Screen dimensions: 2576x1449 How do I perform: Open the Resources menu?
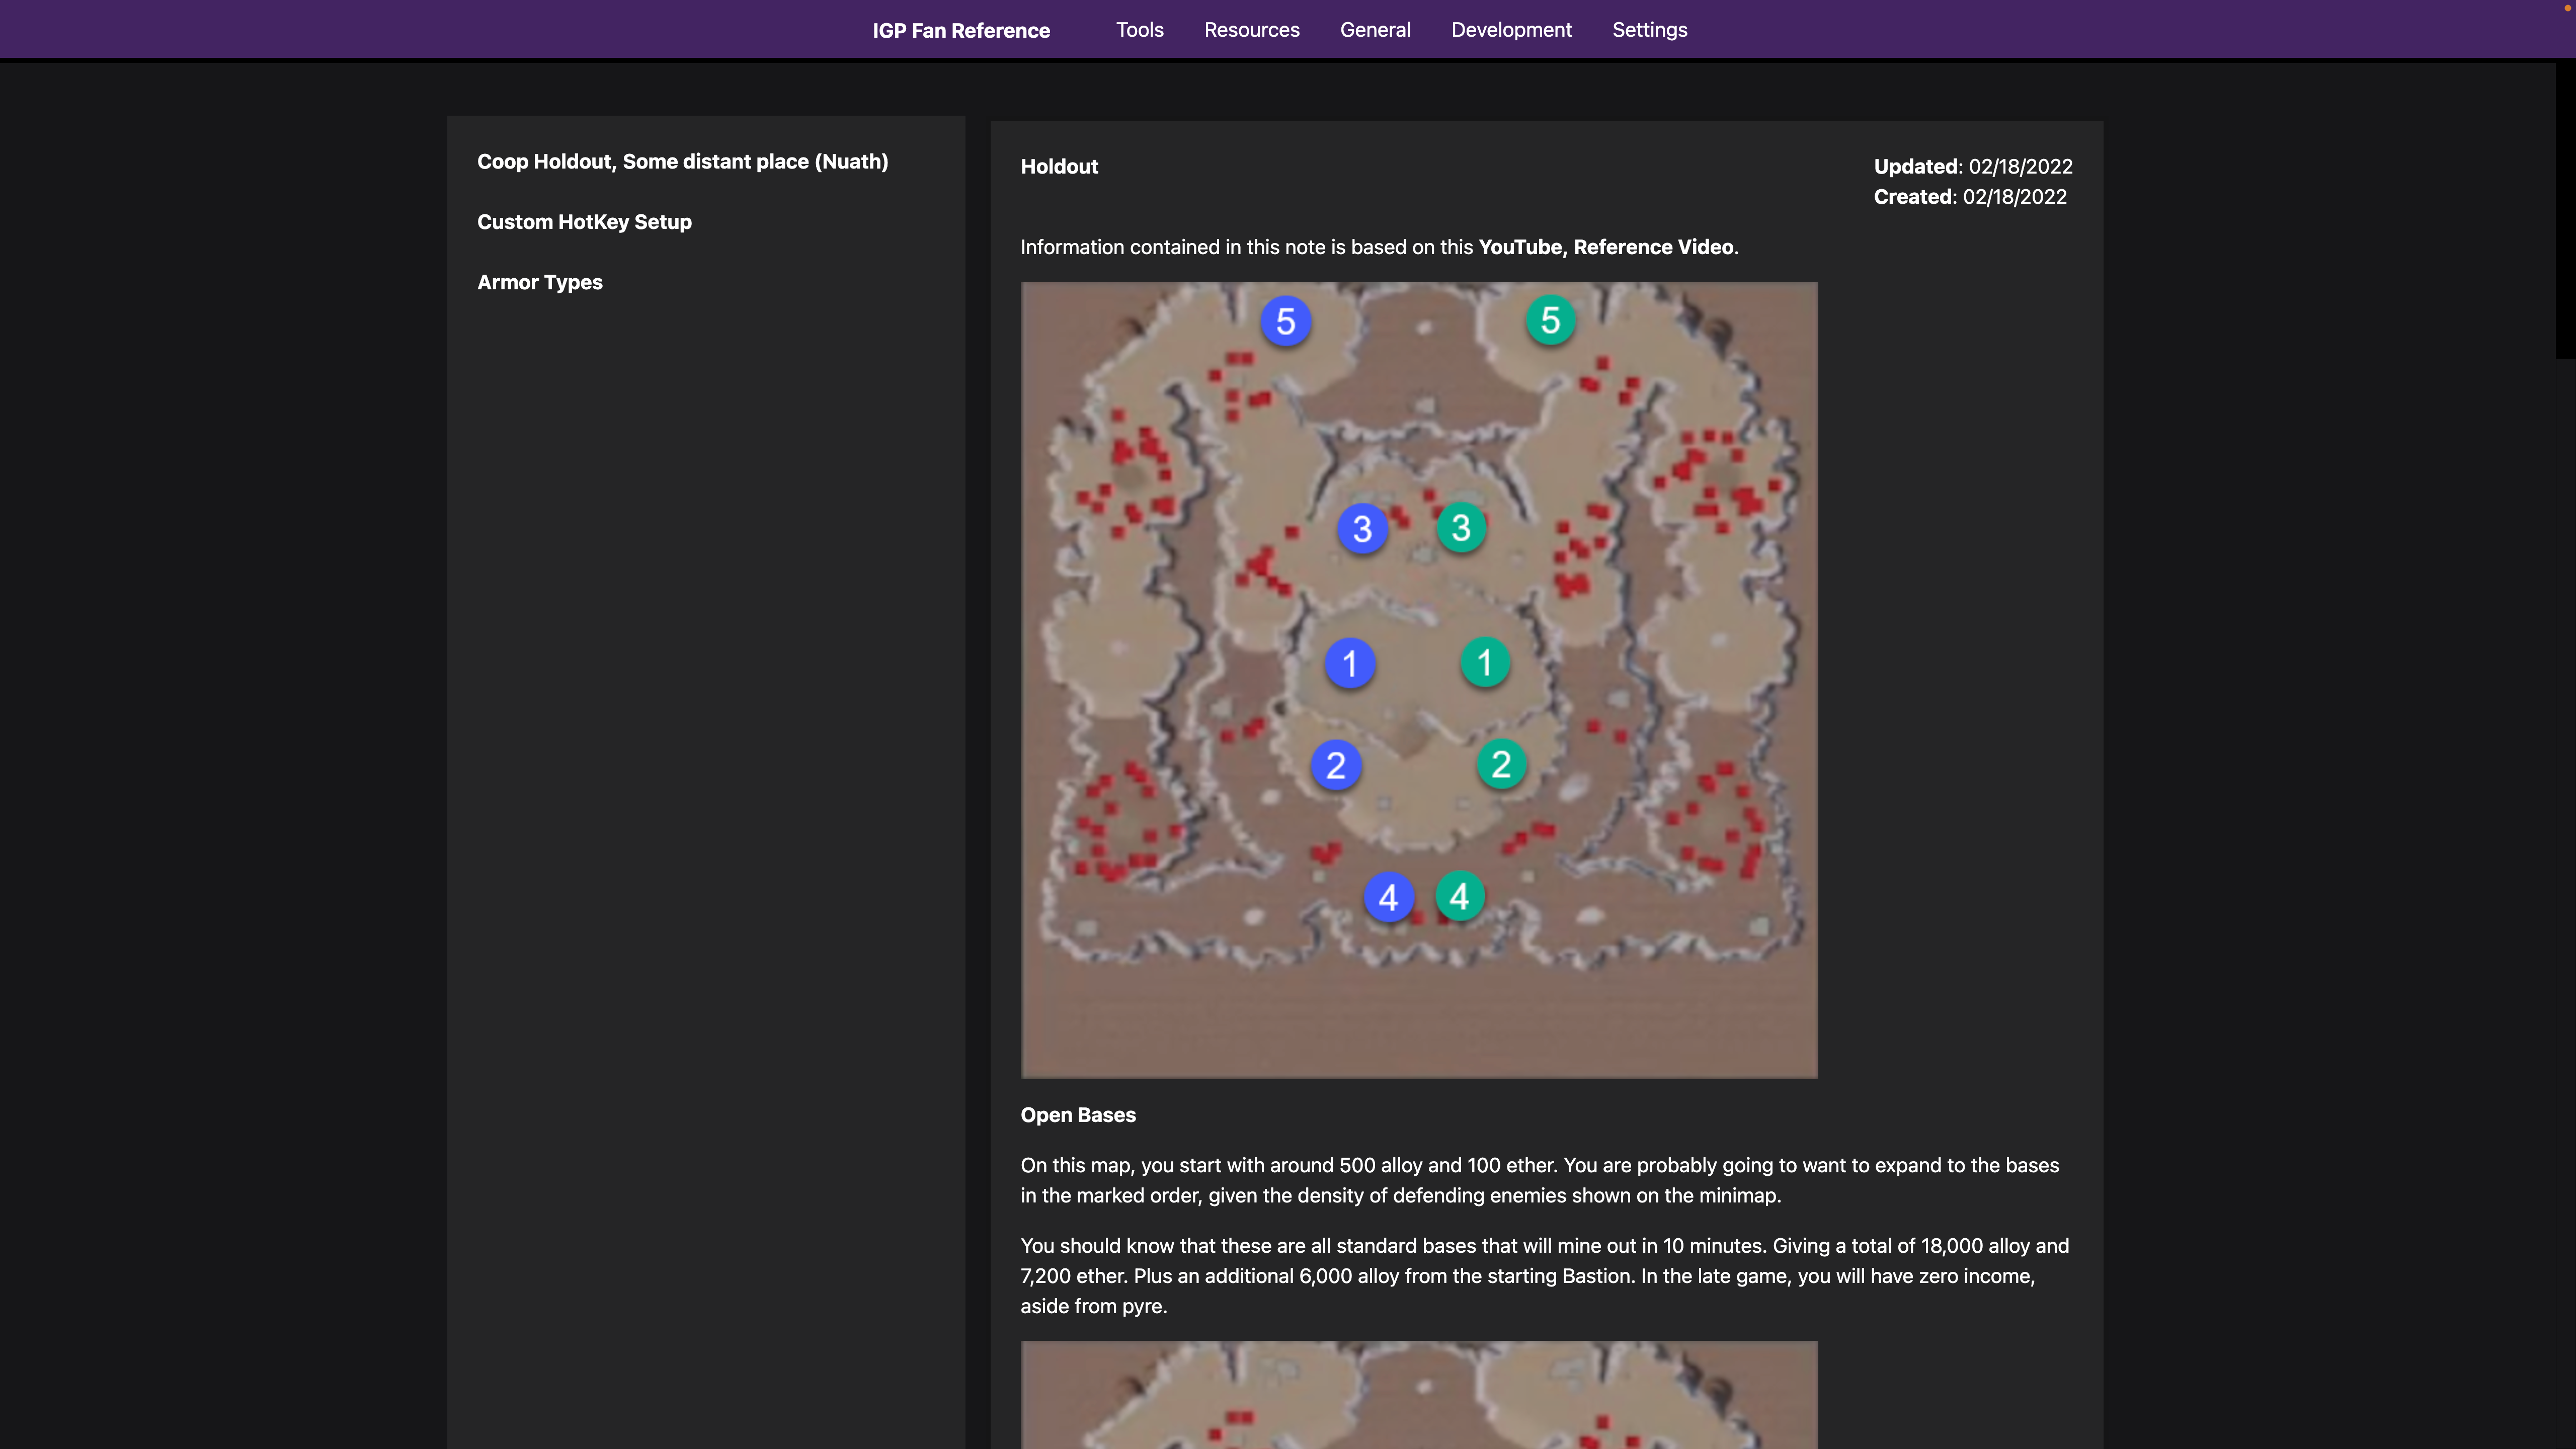pos(1252,30)
